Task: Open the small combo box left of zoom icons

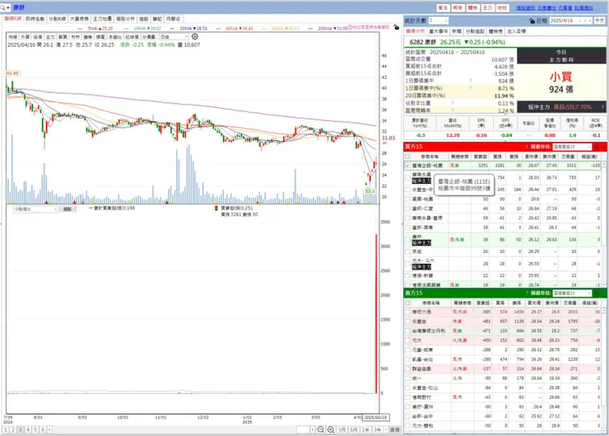Action: click(x=305, y=429)
